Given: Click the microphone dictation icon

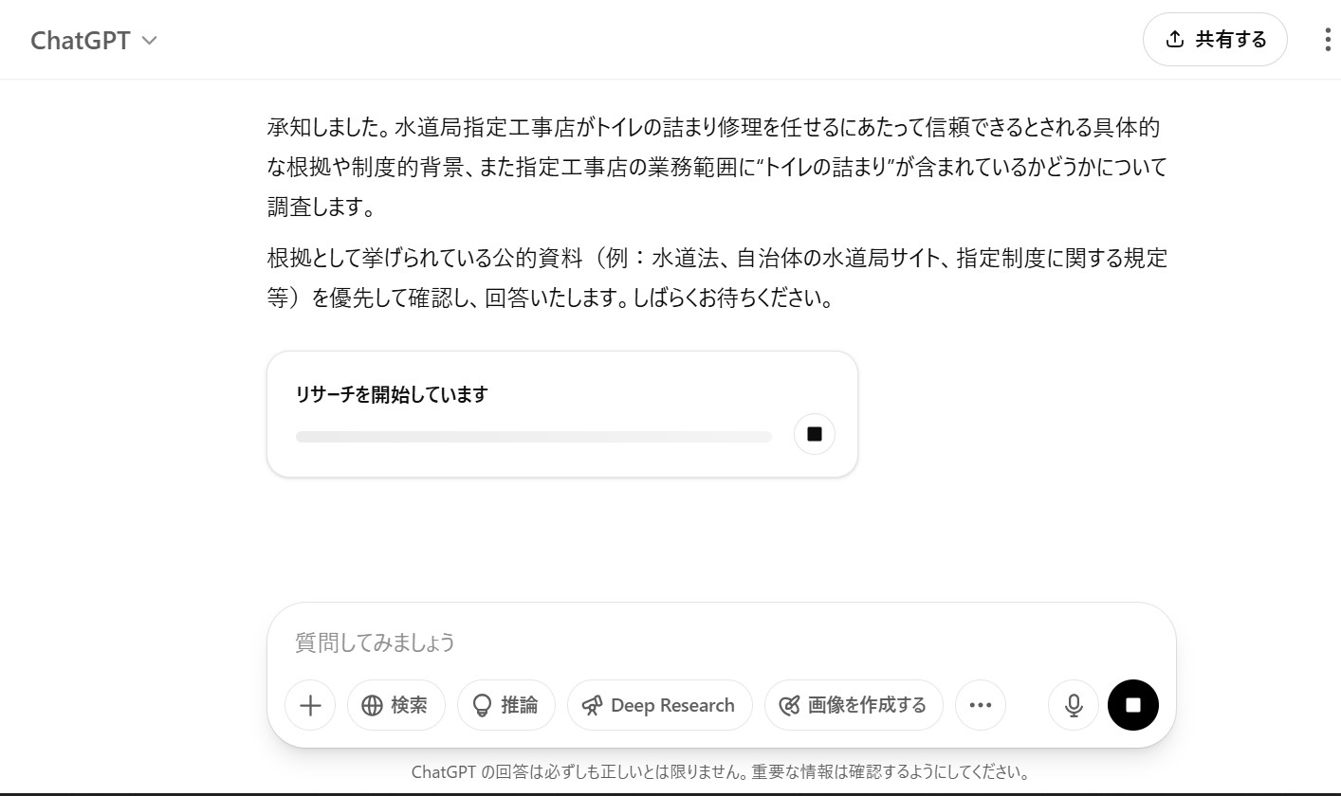Looking at the screenshot, I should (1074, 705).
